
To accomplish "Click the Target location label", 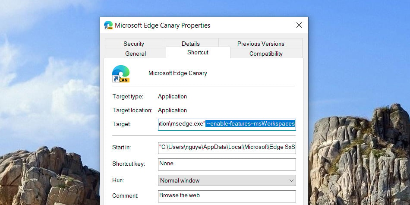I will tap(132, 110).
